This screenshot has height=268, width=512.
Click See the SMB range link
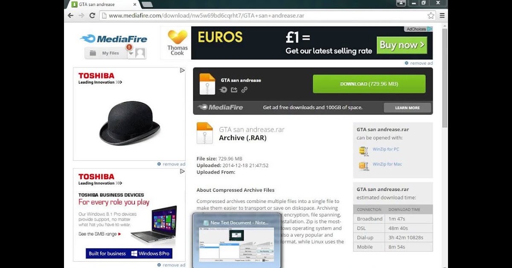[100, 234]
